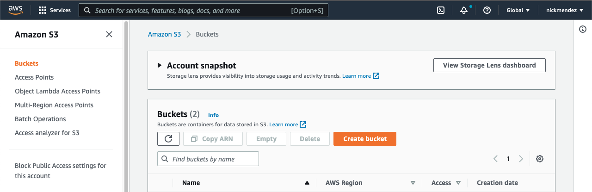Launch the CloudShell terminal icon
Viewport: 592px width, 192px height.
click(441, 10)
